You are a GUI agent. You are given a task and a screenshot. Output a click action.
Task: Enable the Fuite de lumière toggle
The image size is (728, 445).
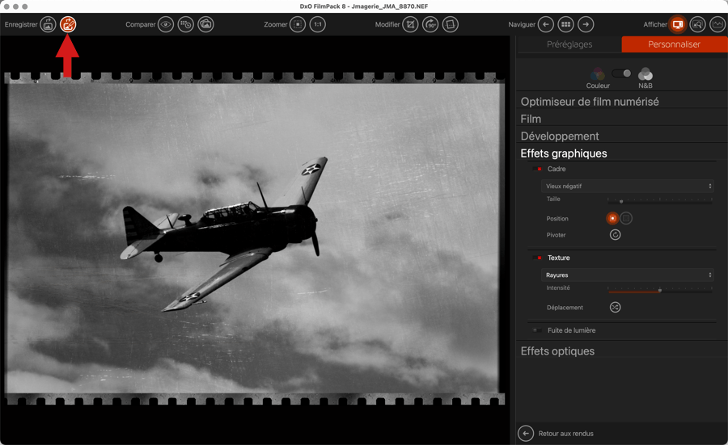[x=538, y=330]
